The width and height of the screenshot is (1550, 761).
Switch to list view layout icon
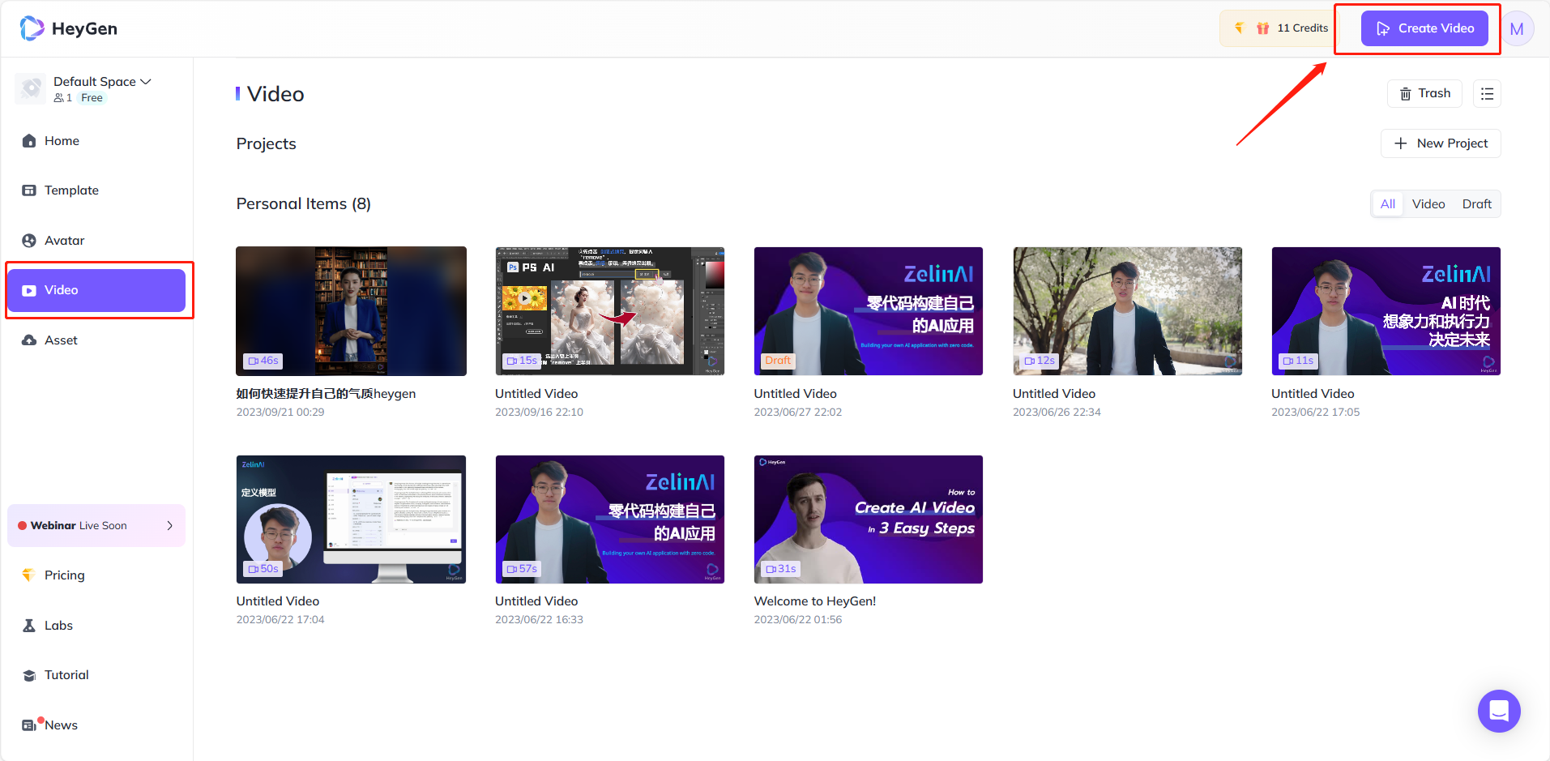1487,94
